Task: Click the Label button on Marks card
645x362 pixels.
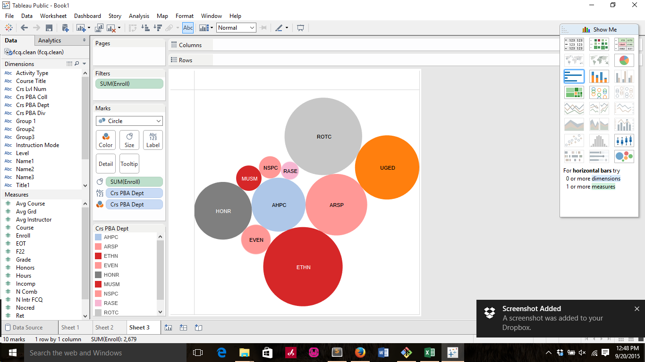Action: click(153, 140)
